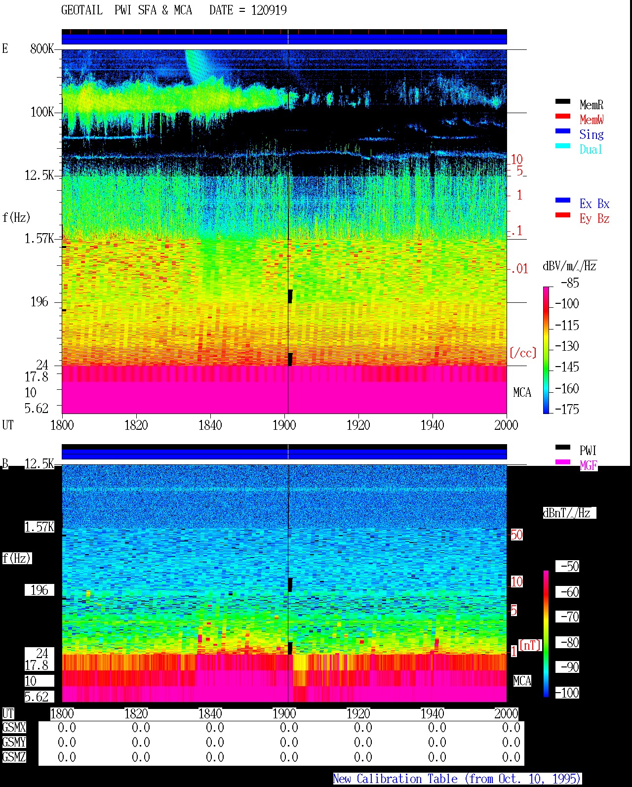The image size is (632, 787).
Task: Click the GSMX value under 1900
Action: [289, 728]
